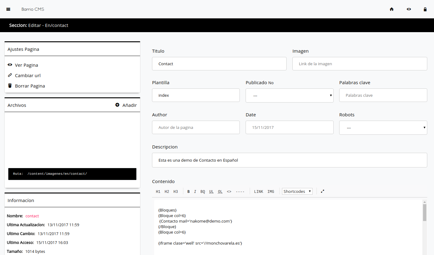Focus the Imagen link input
434x255 pixels.
tap(360, 64)
